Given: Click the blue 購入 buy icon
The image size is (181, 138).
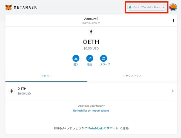Looking at the screenshot, I should click(76, 58).
